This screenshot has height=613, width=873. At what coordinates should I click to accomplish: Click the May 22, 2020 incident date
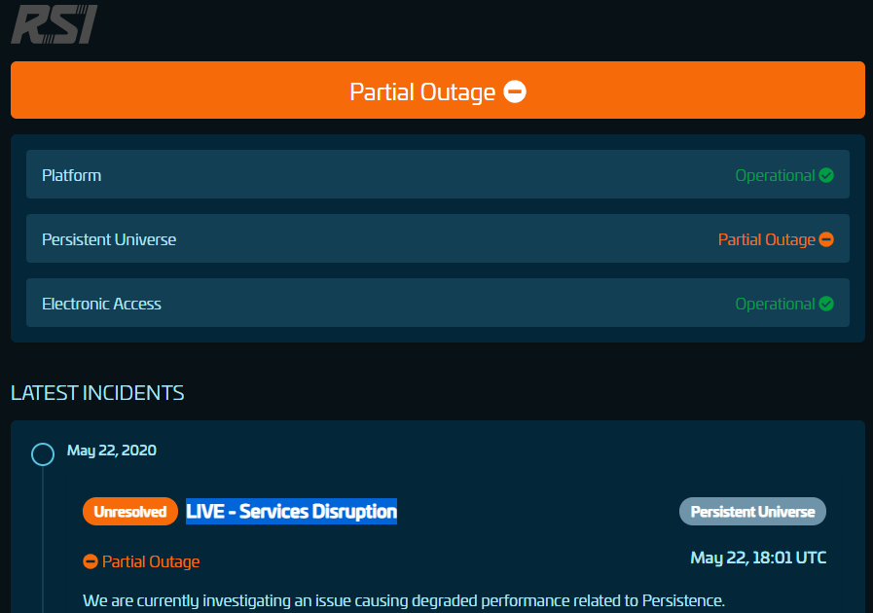click(x=112, y=450)
